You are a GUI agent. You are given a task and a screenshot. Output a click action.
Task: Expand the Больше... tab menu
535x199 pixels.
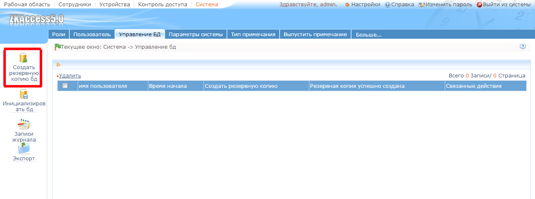click(369, 35)
